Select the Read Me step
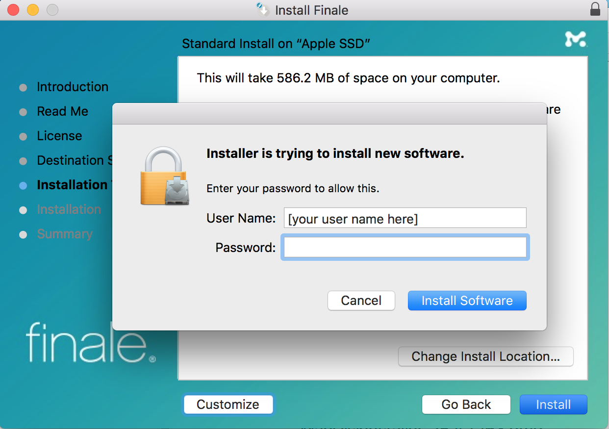Image resolution: width=609 pixels, height=429 pixels. [62, 112]
